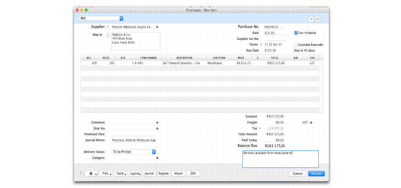Image resolution: width=401 pixels, height=188 pixels.
Task: Open the Print menu button
Action: click(x=106, y=174)
